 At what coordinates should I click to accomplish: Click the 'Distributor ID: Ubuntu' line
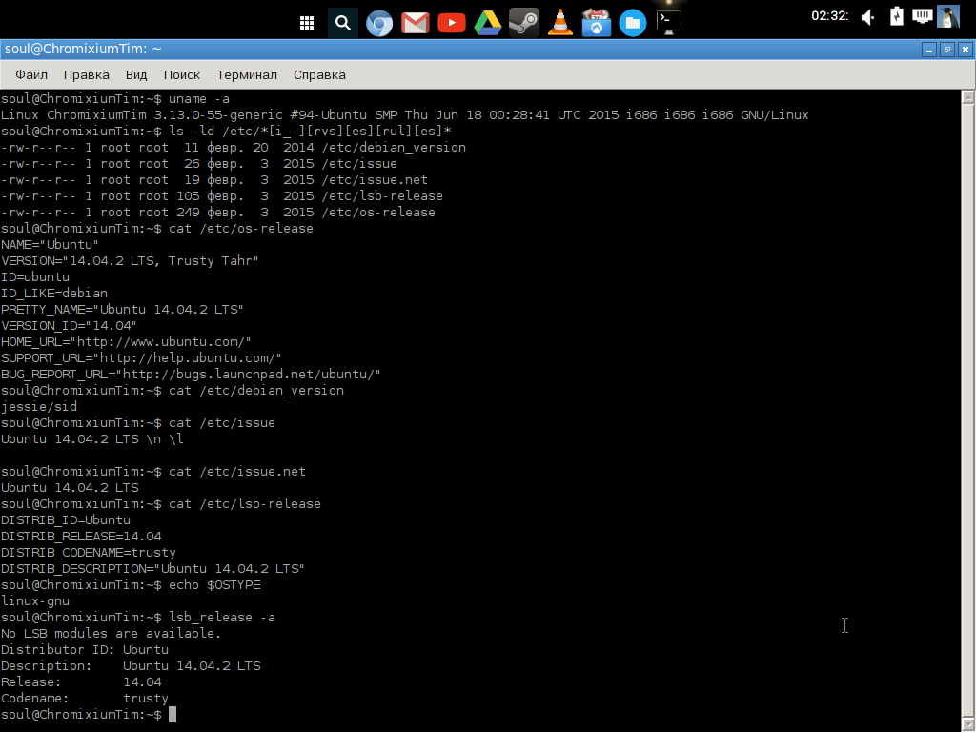coord(84,649)
